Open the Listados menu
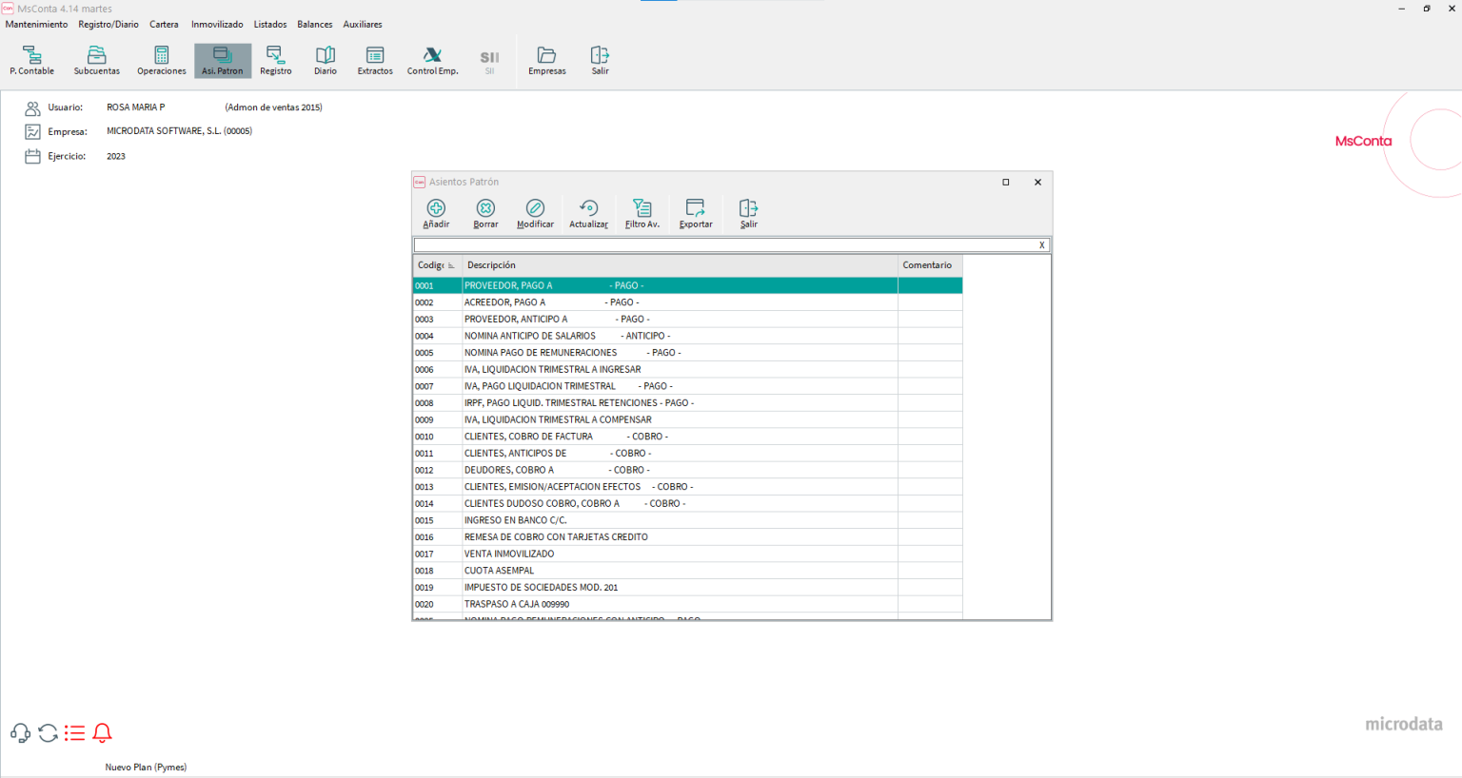The width and height of the screenshot is (1462, 778). click(x=270, y=25)
